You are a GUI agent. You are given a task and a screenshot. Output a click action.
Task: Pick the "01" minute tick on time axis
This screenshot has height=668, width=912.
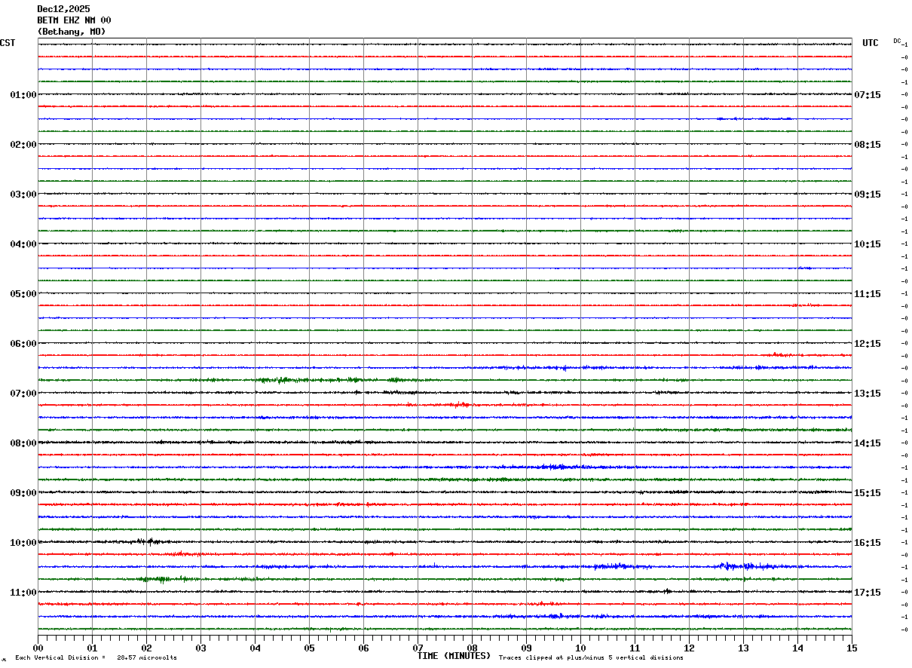point(92,648)
